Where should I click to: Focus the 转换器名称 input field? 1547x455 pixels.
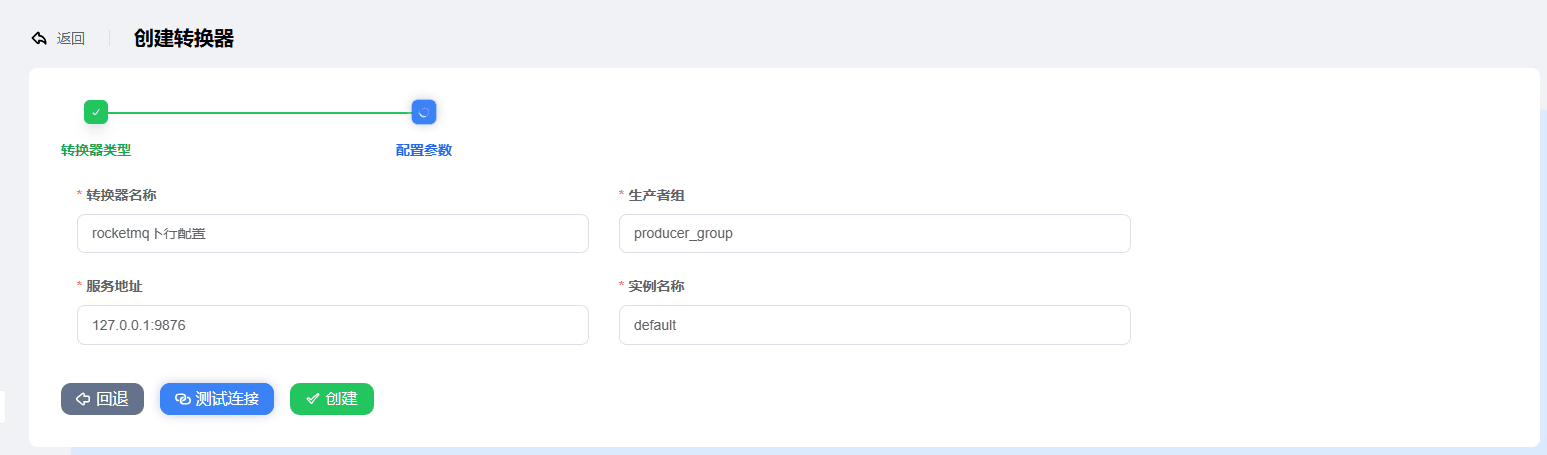coord(332,233)
